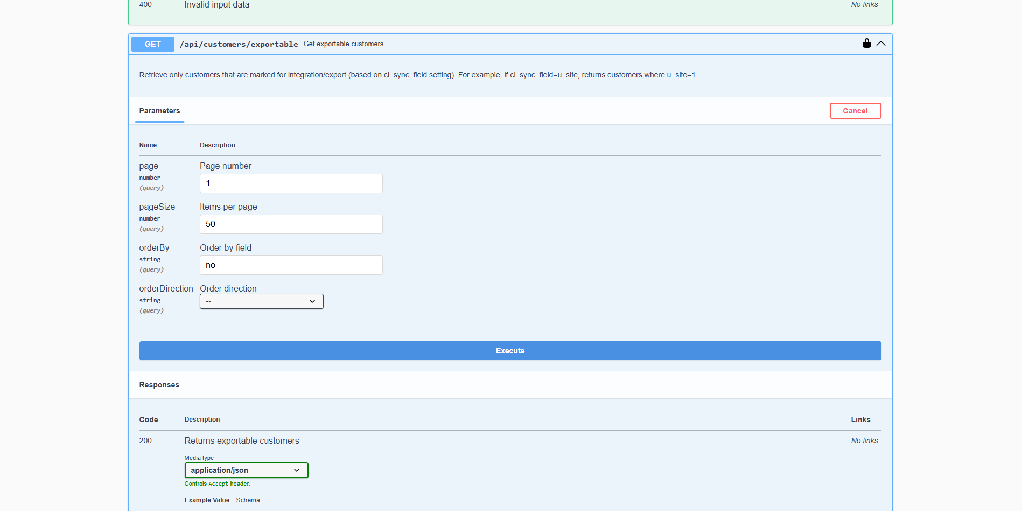This screenshot has height=511, width=1022.
Task: Click the endpoint description paragraph text
Action: tap(418, 75)
